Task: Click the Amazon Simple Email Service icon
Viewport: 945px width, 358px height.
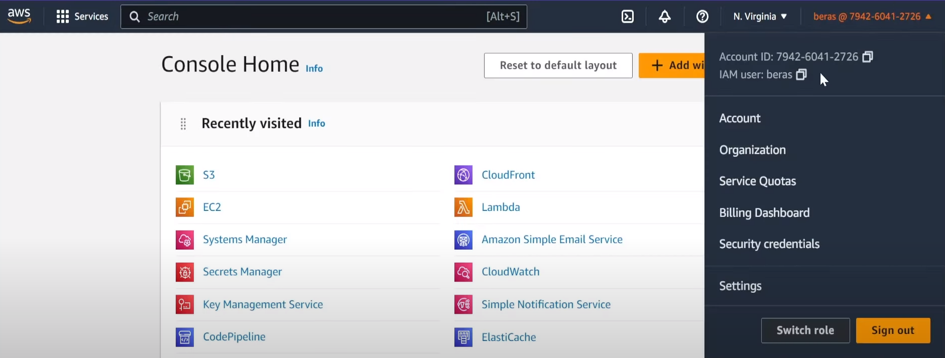Action: [463, 240]
